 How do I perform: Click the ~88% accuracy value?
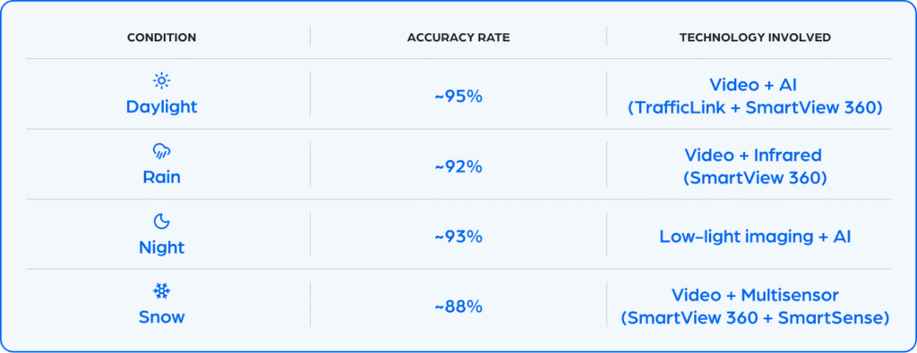458,307
